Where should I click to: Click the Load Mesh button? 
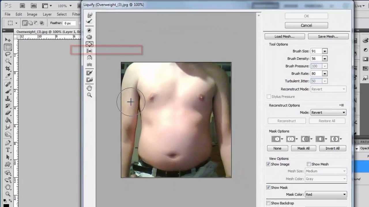tap(285, 37)
